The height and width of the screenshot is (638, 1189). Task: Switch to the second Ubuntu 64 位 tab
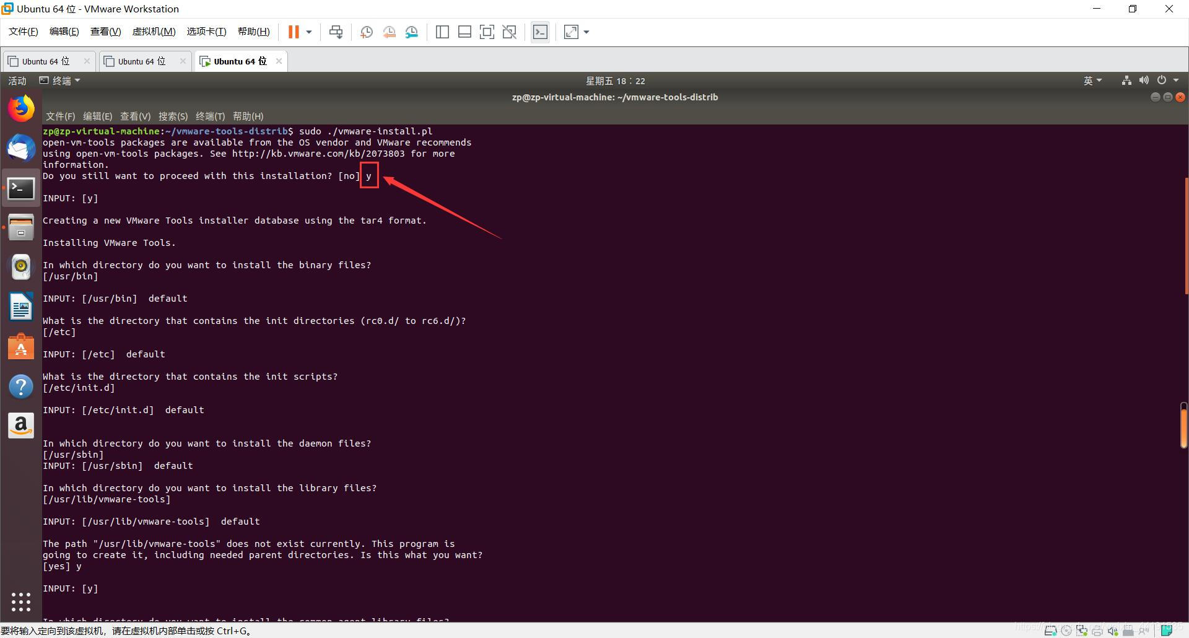coord(141,61)
